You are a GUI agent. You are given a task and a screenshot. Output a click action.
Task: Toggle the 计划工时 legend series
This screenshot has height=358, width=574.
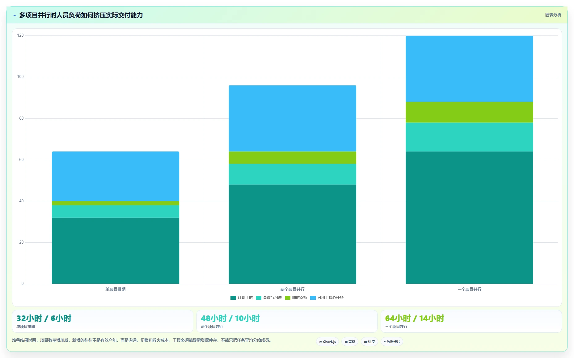242,298
